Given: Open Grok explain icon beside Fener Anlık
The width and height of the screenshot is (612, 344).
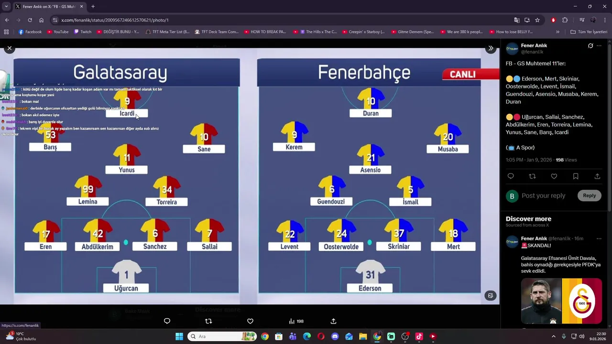Looking at the screenshot, I should 590,46.
